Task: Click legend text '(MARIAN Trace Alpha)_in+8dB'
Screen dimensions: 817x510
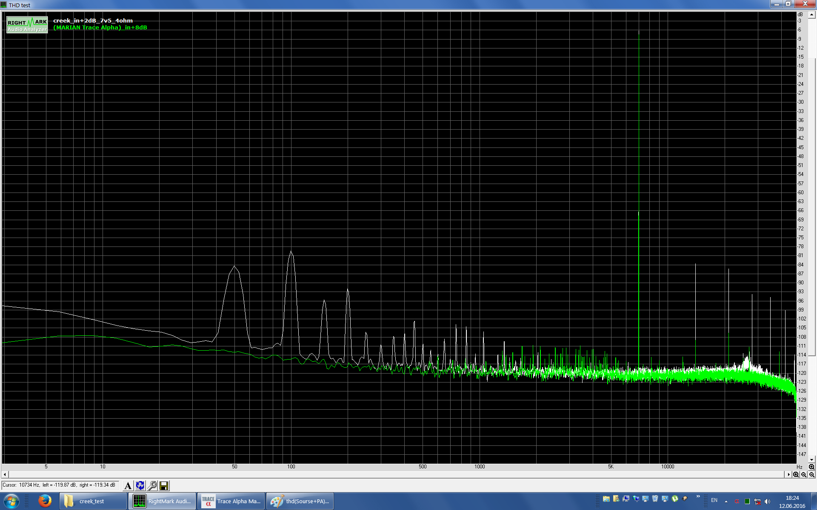Action: (x=100, y=27)
